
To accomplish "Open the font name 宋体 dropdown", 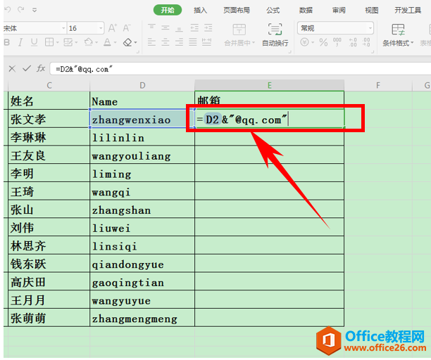I will [64, 28].
